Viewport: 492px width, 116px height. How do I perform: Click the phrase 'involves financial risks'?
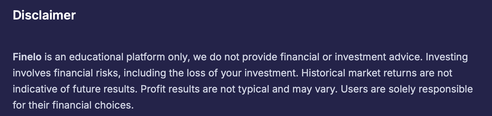click(67, 73)
